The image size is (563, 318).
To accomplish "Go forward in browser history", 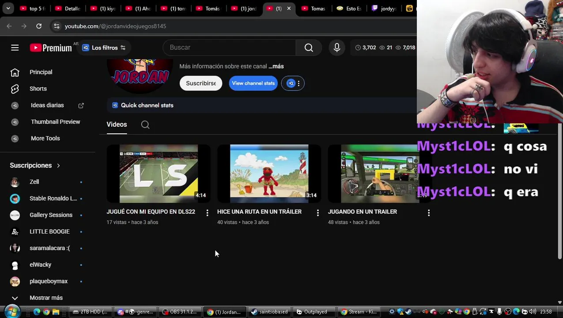I will click(x=24, y=26).
